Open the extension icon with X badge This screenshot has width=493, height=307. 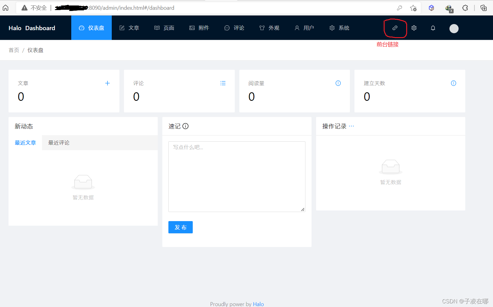pos(449,9)
